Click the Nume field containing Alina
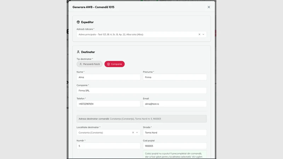The image size is (283, 159). (108, 77)
